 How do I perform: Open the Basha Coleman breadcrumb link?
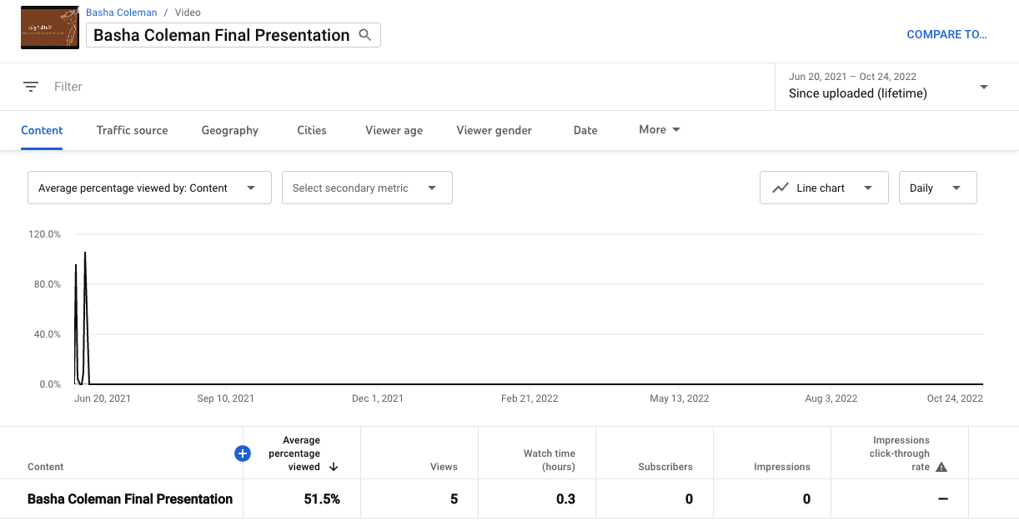click(x=121, y=12)
